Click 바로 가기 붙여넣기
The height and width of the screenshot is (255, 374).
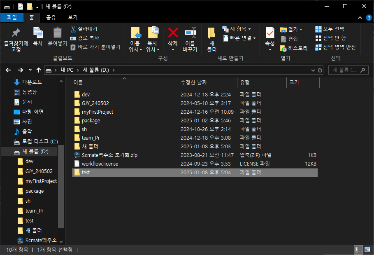[95, 47]
